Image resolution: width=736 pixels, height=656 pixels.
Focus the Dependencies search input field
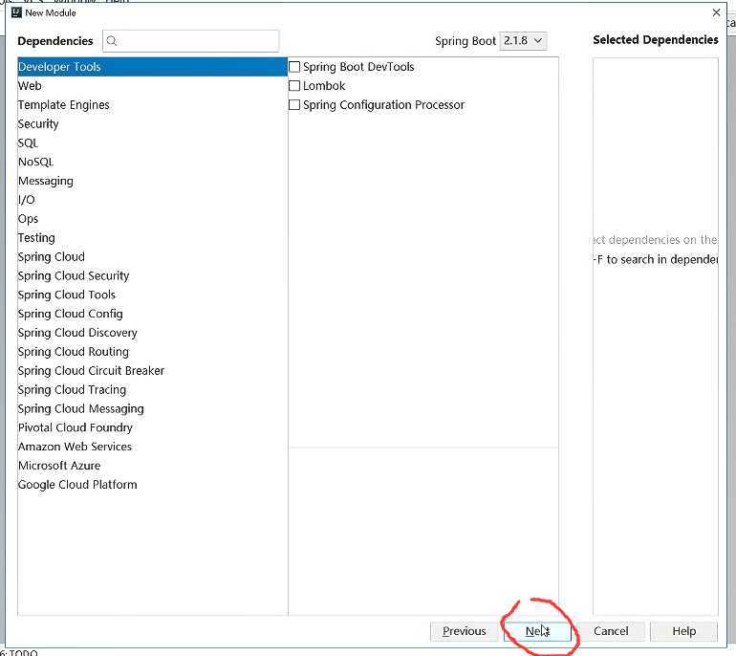pos(190,41)
